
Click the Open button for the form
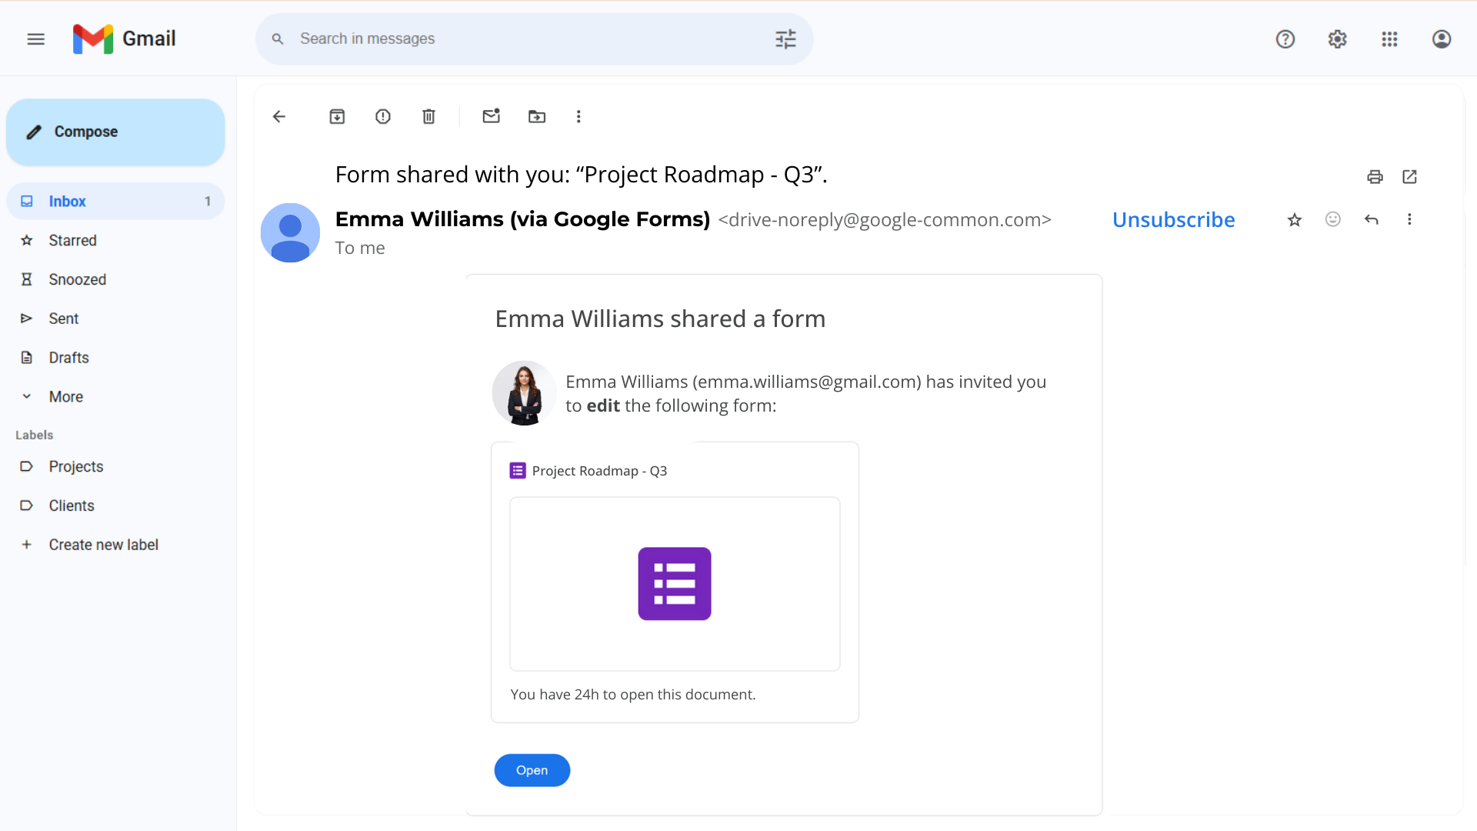click(532, 770)
